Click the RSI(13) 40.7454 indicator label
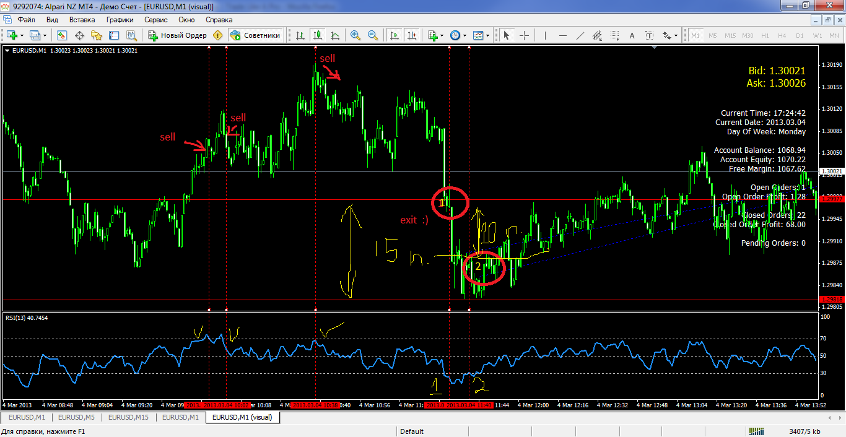 [x=27, y=318]
